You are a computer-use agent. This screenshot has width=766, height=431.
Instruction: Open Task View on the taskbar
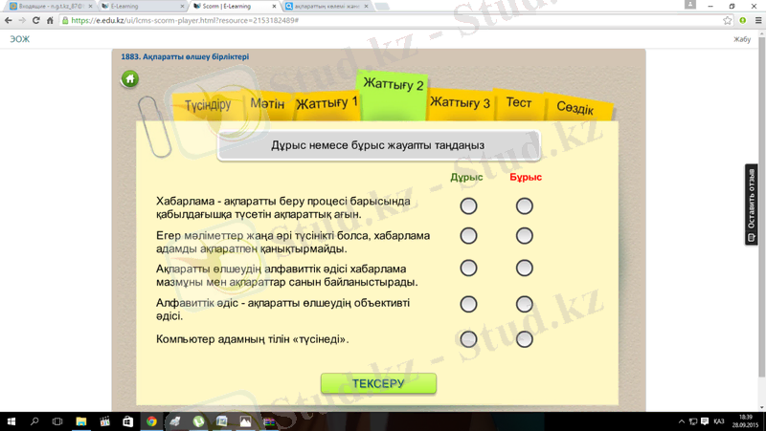58,420
